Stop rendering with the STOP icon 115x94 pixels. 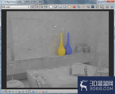tap(107, 7)
